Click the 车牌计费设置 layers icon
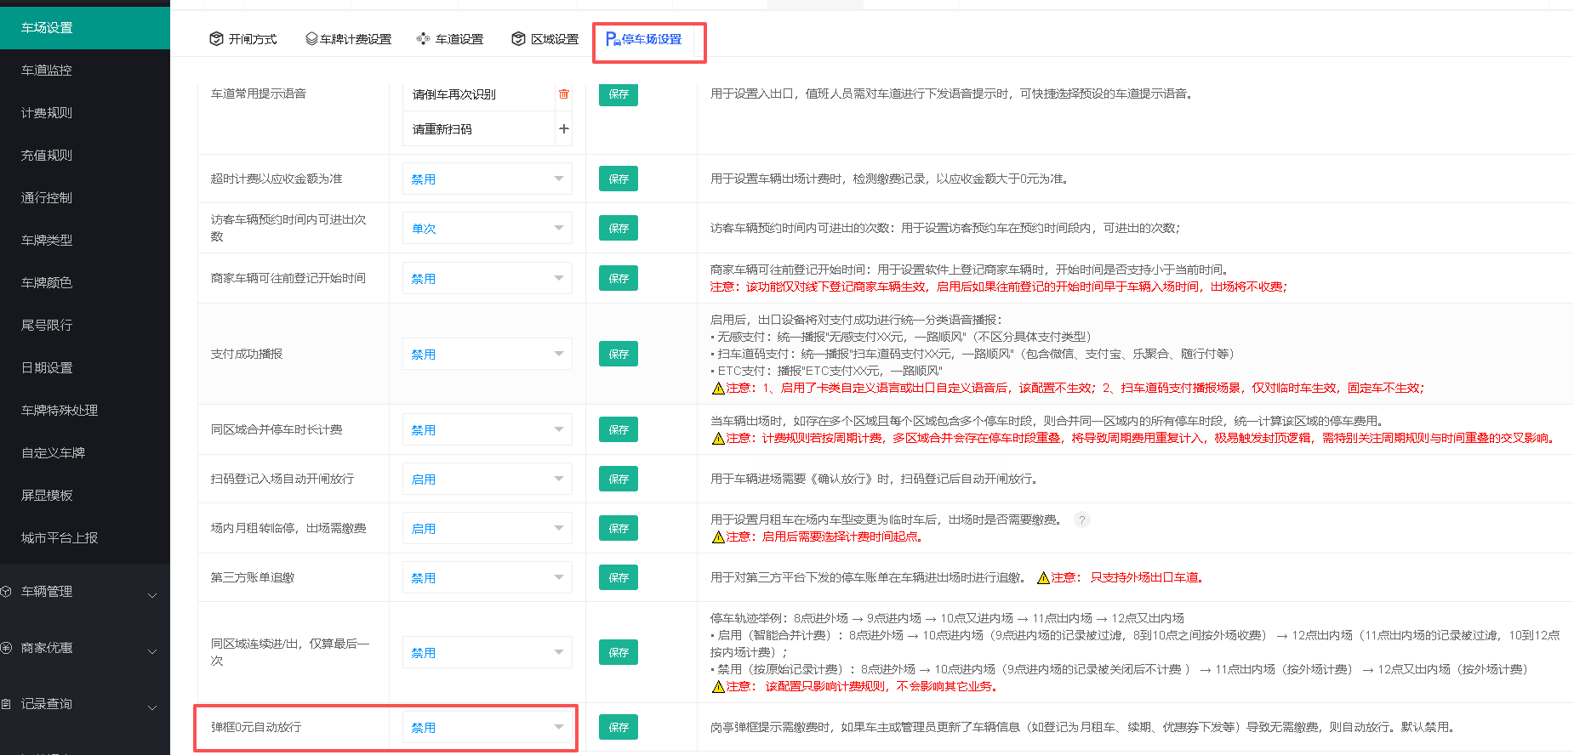 tap(311, 39)
